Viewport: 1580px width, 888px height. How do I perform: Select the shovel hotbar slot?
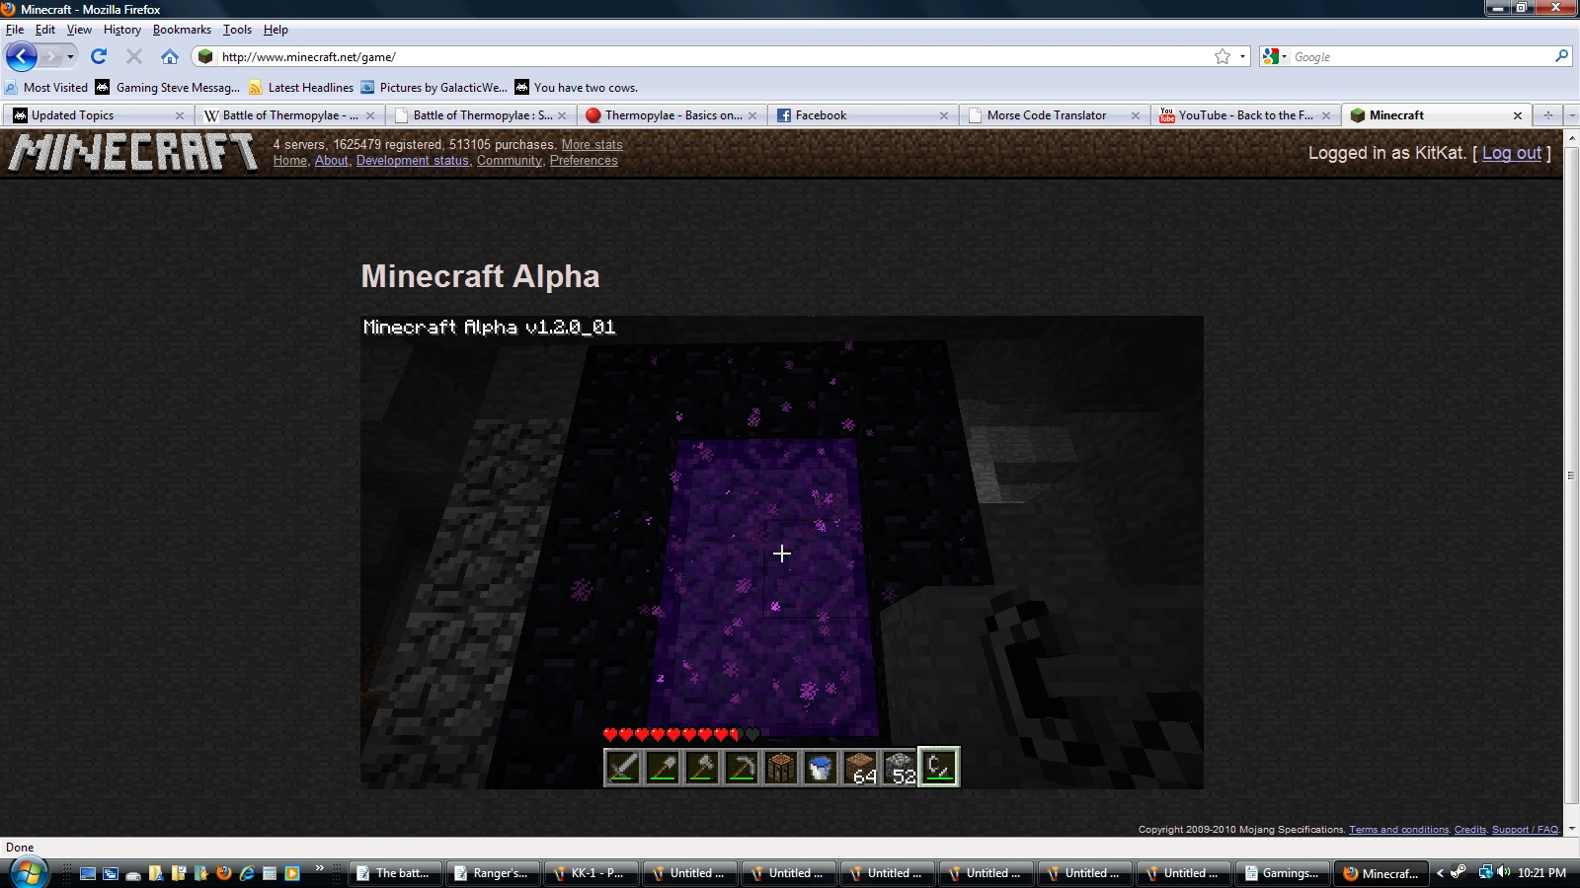(663, 767)
